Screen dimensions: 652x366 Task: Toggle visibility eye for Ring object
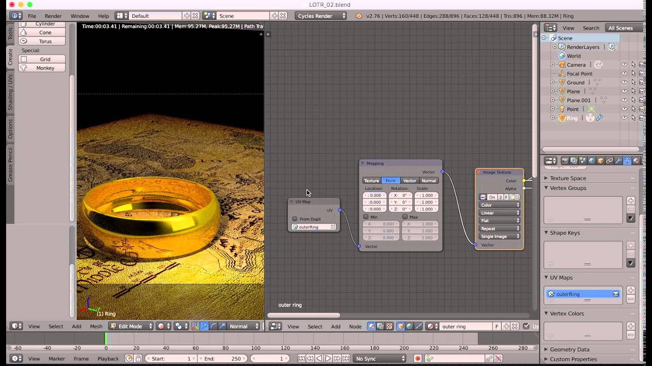point(624,117)
